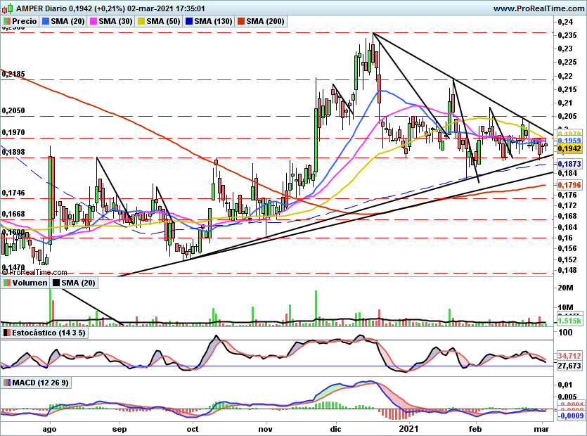Click the 'nov' month marker on time axis

266,428
